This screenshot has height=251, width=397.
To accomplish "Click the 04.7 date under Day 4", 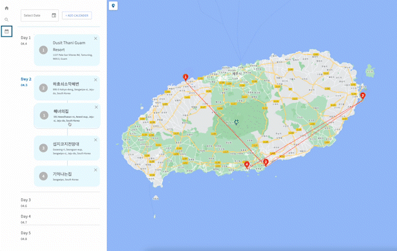I will coord(24,223).
